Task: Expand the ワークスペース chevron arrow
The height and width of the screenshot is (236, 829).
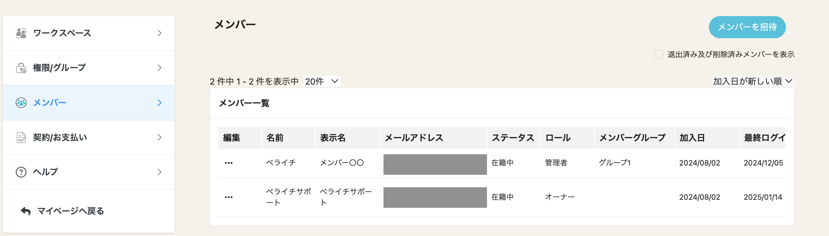Action: coord(160,33)
